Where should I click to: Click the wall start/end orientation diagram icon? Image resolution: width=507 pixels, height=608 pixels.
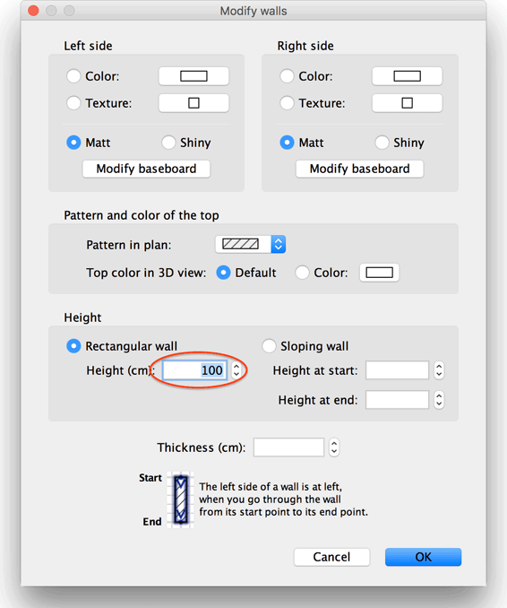click(x=180, y=499)
